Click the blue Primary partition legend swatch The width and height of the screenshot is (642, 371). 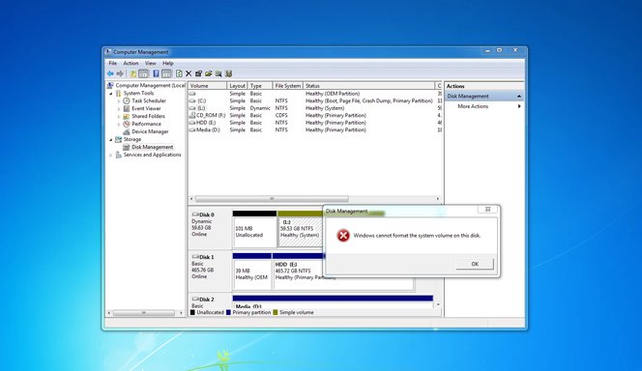[x=228, y=312]
